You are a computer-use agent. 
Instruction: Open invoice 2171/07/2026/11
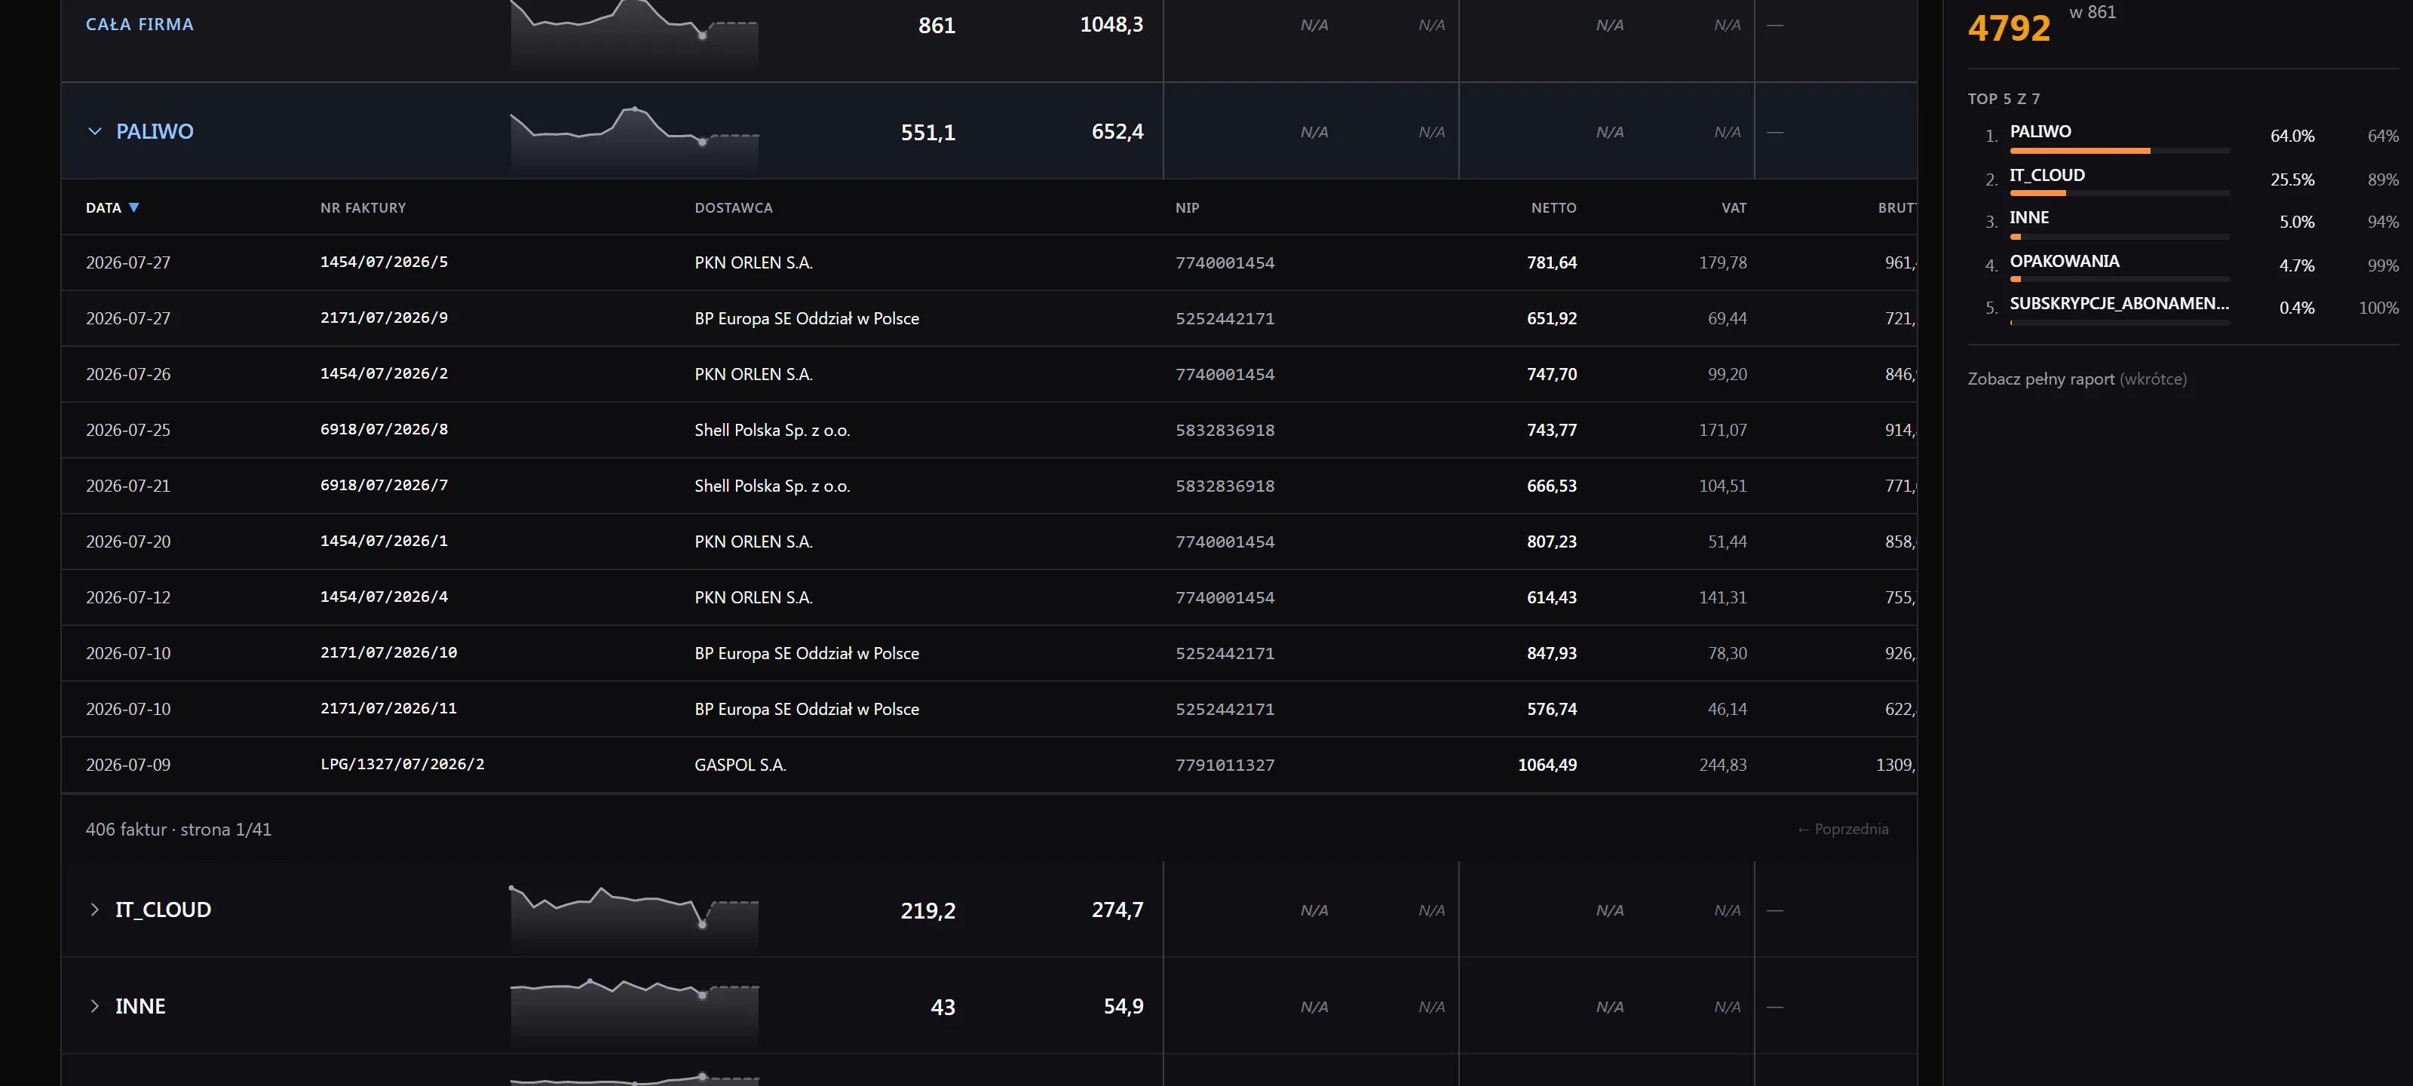(389, 708)
